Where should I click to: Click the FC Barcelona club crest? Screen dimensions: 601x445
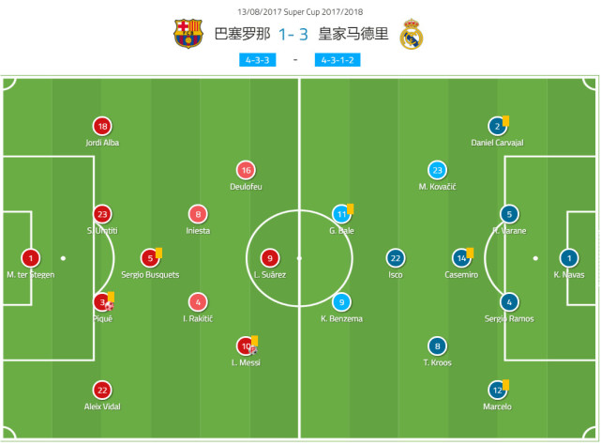pos(188,34)
